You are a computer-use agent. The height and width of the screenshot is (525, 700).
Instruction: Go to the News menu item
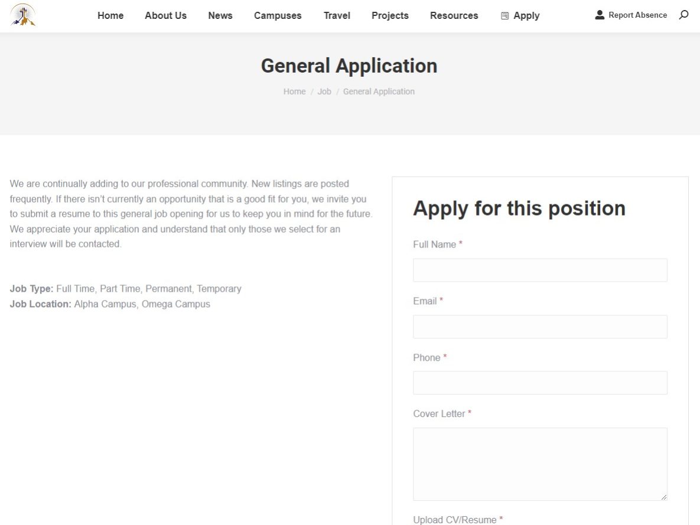(220, 16)
